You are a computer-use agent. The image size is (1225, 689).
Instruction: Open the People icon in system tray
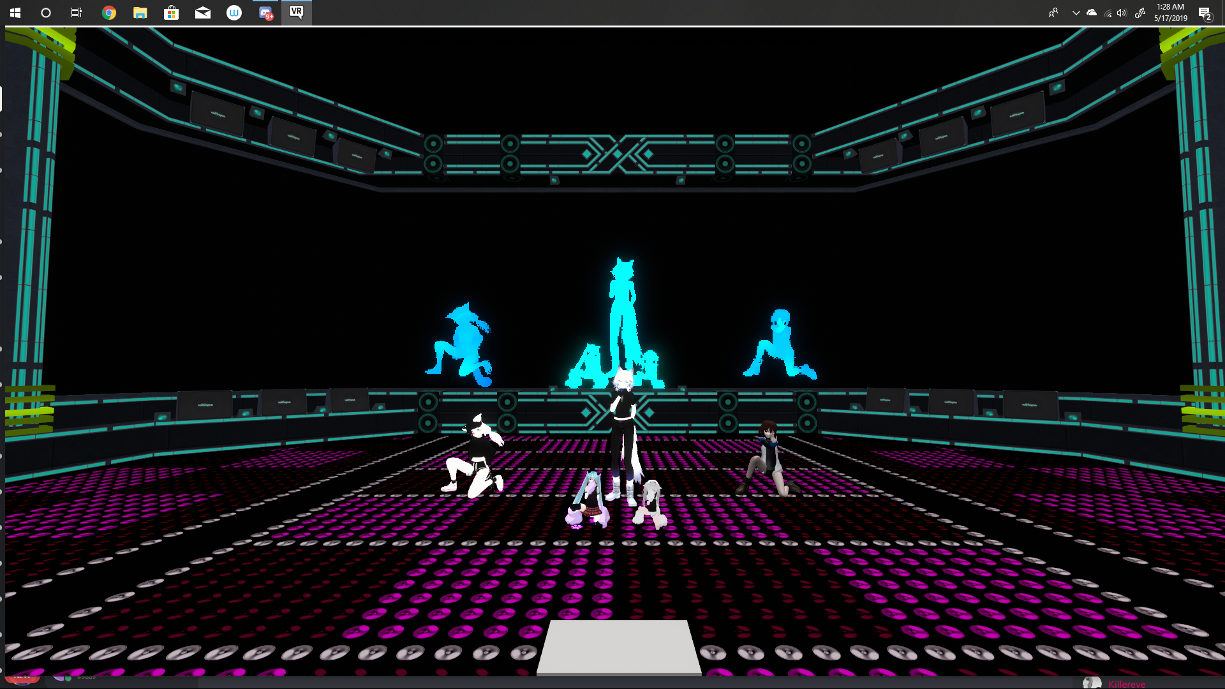[x=1053, y=13]
